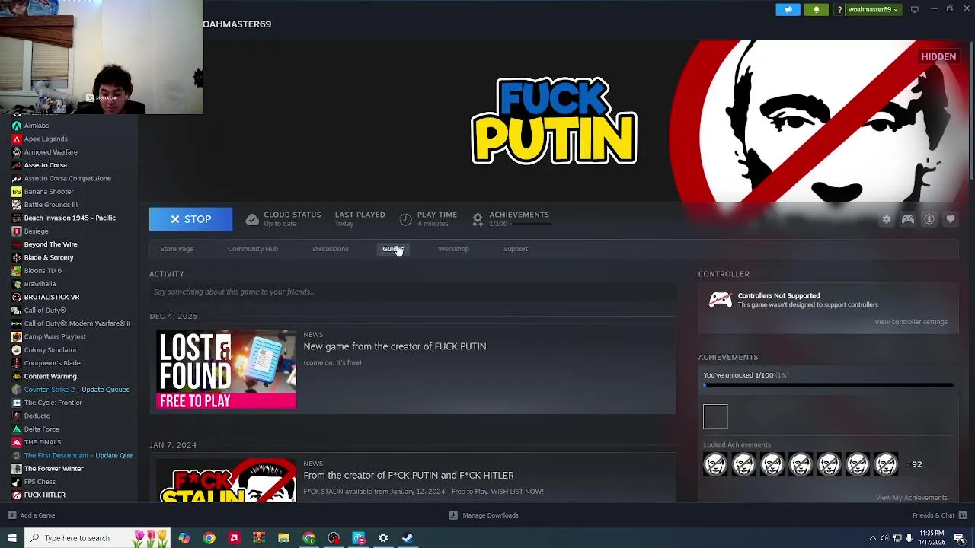Open the F*CK STALIN news thumbnail
This screenshot has width=975, height=548.
point(226,480)
